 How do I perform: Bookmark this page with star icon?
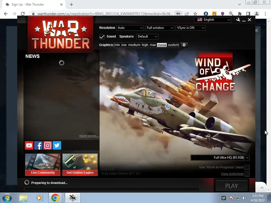(x=195, y=14)
